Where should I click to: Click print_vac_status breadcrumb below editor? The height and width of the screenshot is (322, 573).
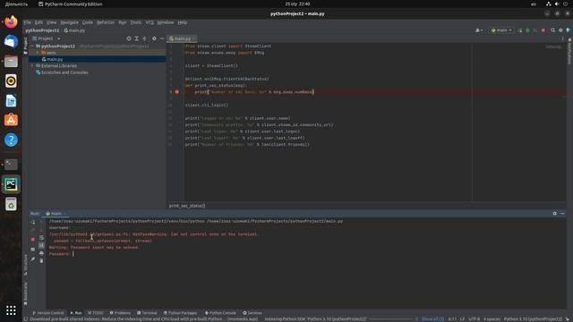coord(187,206)
